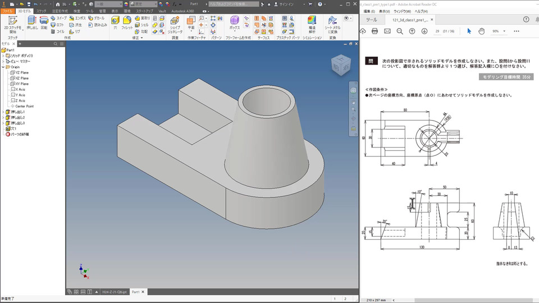The height and width of the screenshot is (303, 539).
Task: Choose the ロフト (Loft) tool
Action: [57, 25]
